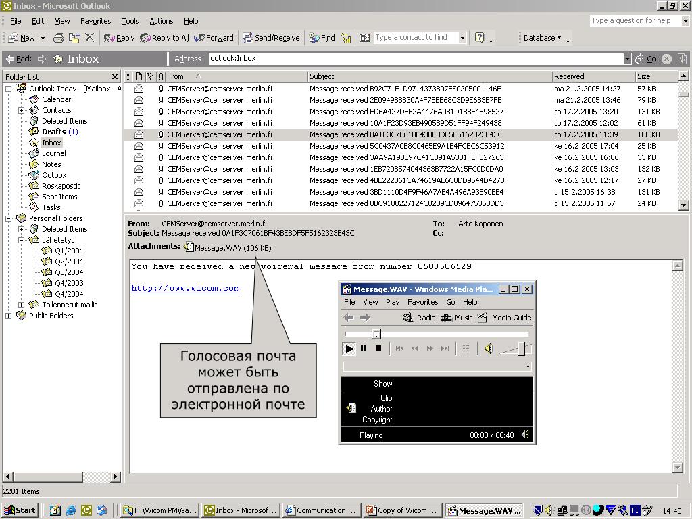
Task: Click the Move to Folder toolbar icon
Action: point(74,38)
